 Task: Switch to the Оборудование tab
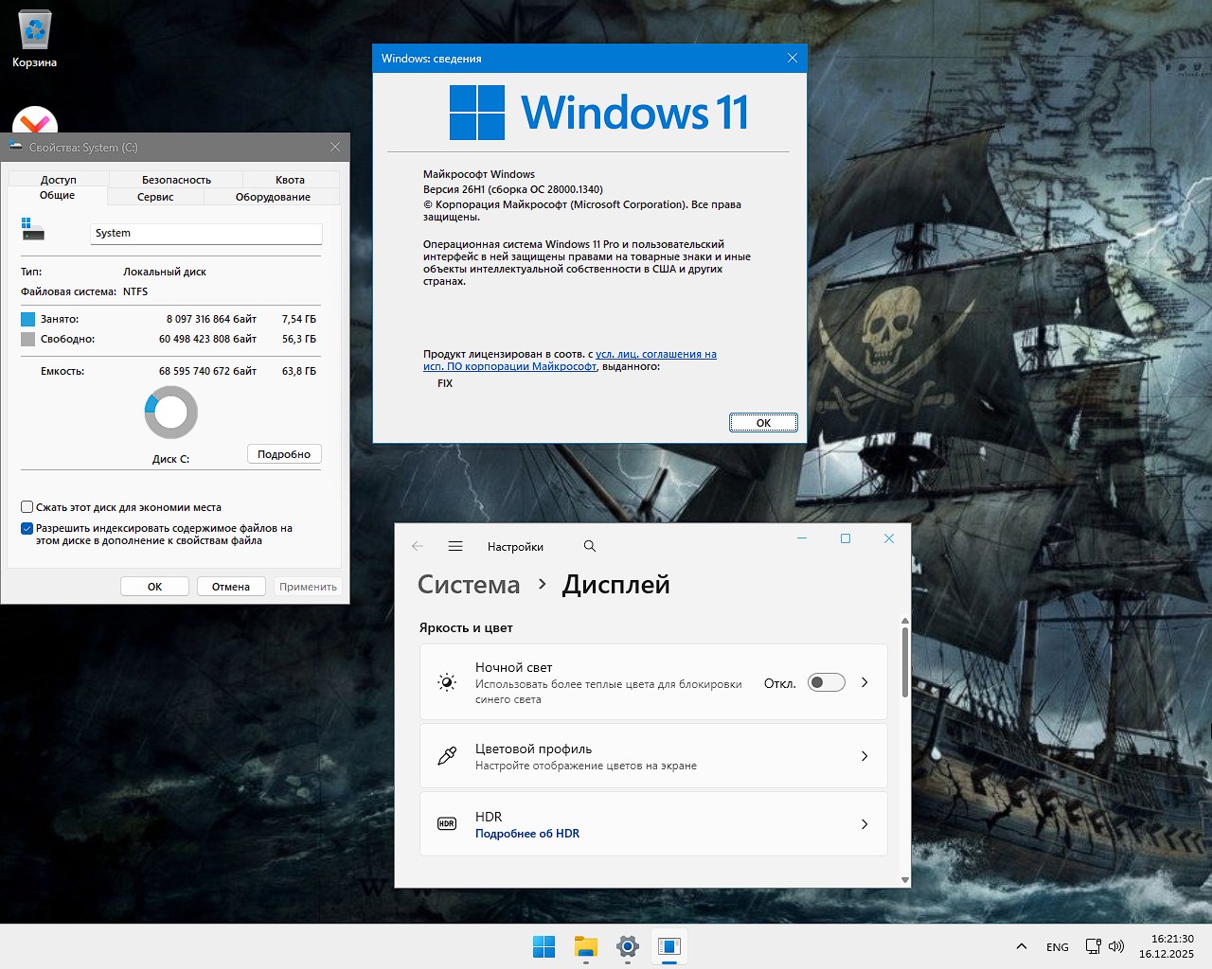pos(273,197)
